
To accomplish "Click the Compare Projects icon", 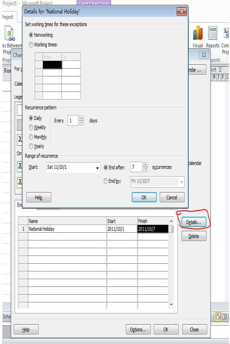I will pyautogui.click(x=226, y=33).
